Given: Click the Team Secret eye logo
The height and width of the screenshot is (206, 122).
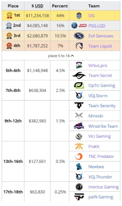Looking at the screenshot, I should [79, 75].
